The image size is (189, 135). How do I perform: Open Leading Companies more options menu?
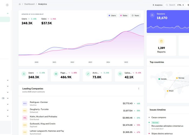point(139,89)
